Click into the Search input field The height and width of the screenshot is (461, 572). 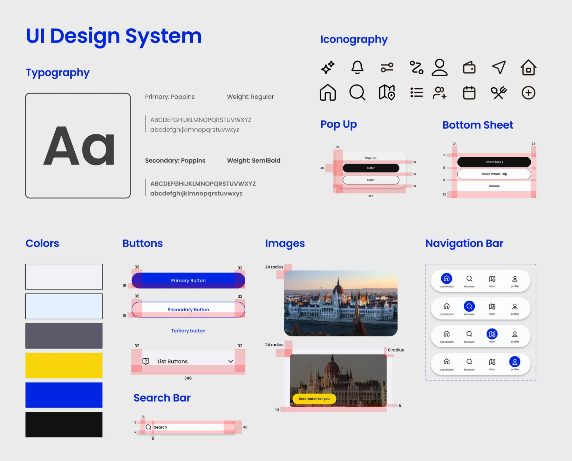click(x=188, y=427)
